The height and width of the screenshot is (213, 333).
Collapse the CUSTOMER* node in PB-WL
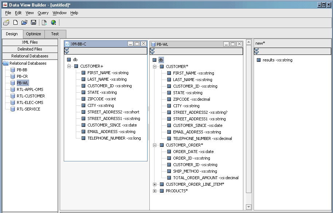154,67
